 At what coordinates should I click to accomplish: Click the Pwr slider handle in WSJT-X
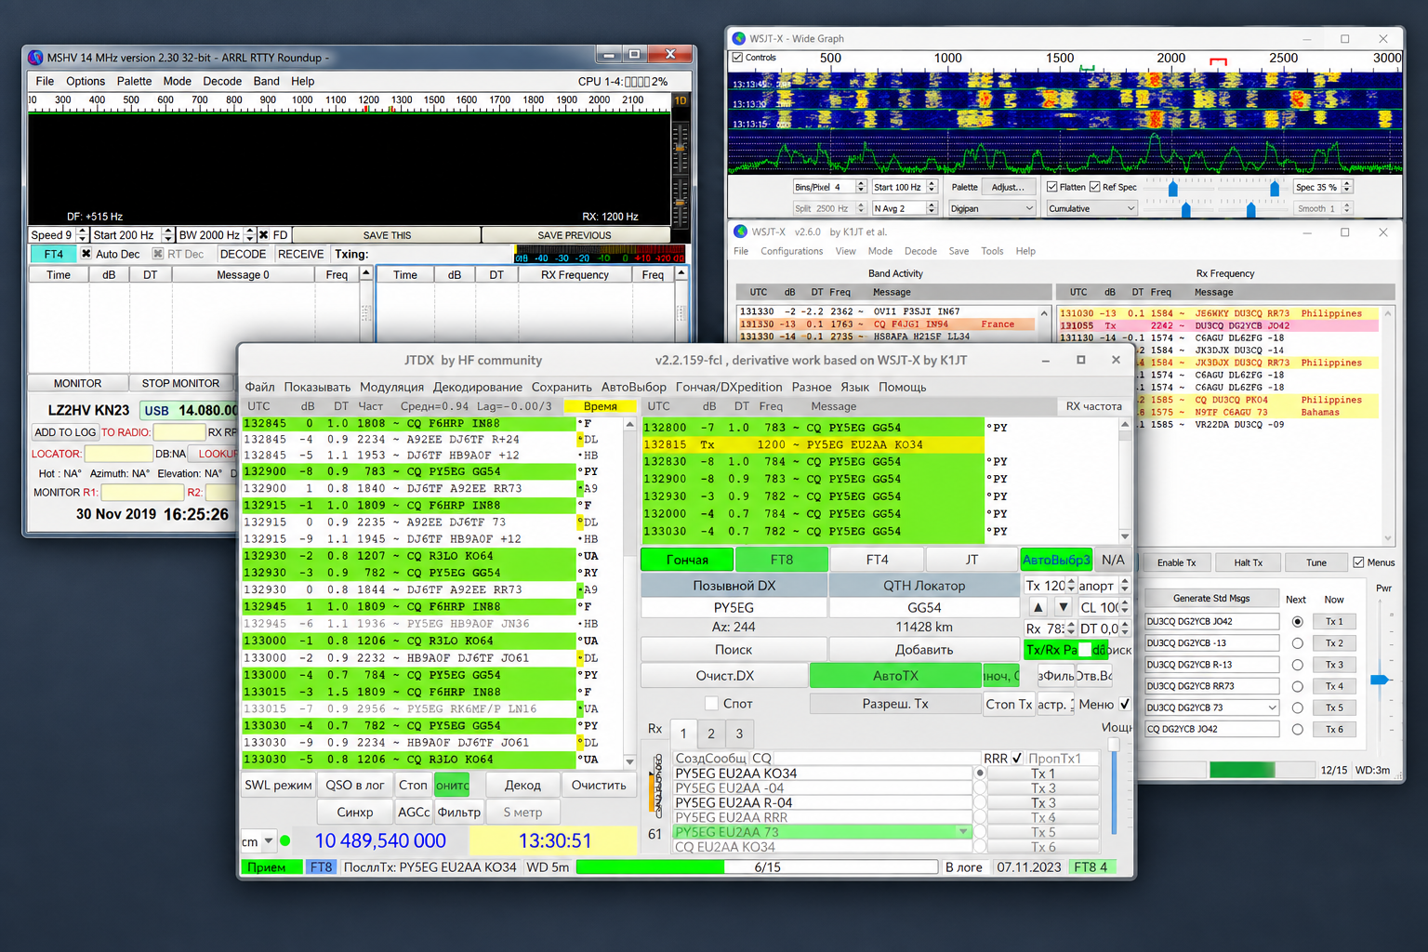(1380, 680)
